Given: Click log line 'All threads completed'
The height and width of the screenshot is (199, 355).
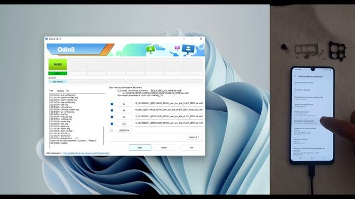Looking at the screenshot, I should click(73, 140).
